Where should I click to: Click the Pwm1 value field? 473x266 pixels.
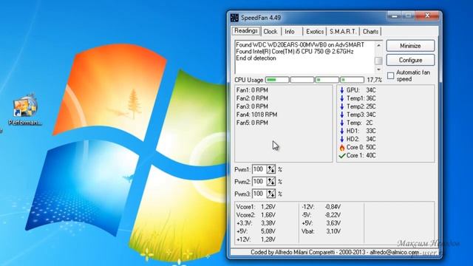tap(259, 169)
